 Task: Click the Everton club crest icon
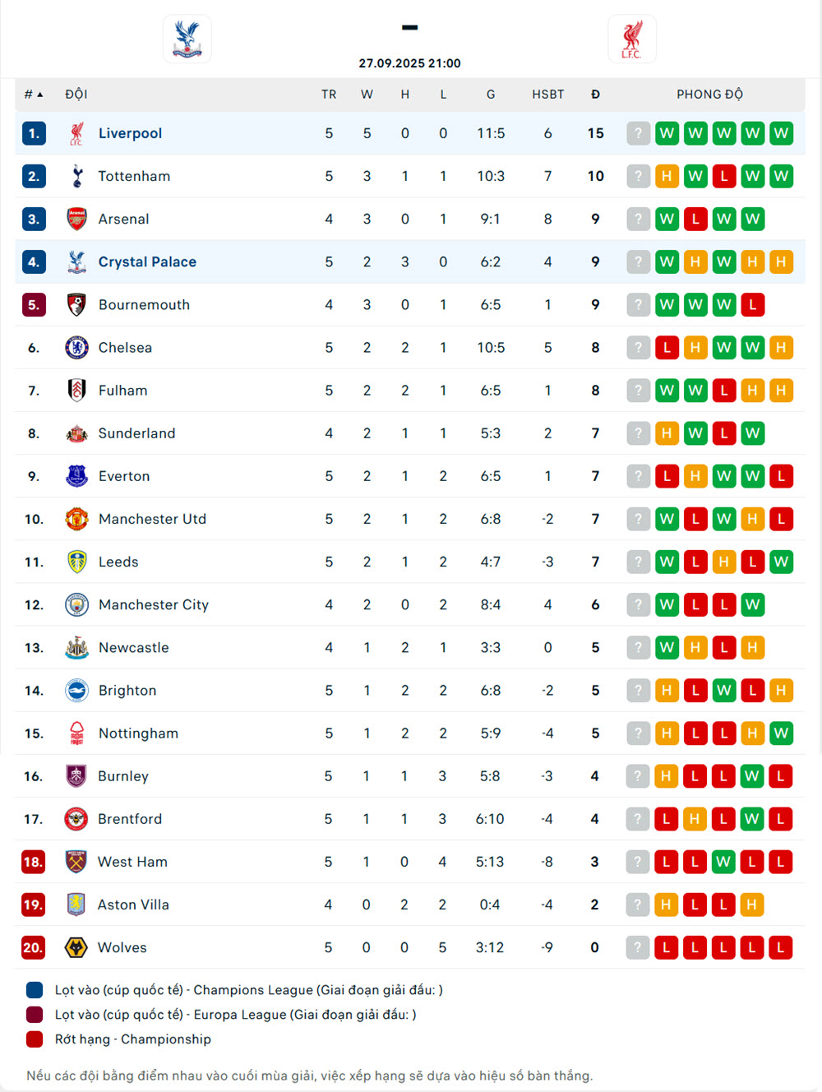[x=77, y=476]
